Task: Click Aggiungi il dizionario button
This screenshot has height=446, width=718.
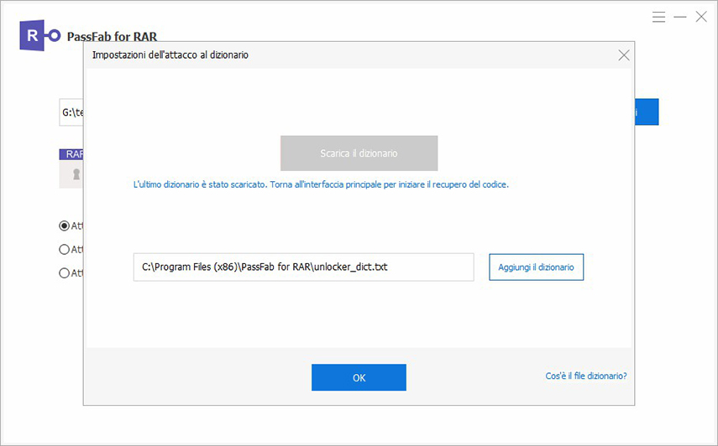Action: click(x=536, y=267)
